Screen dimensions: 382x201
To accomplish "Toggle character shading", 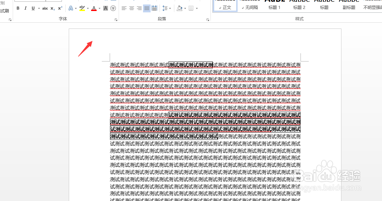I will coord(106,8).
